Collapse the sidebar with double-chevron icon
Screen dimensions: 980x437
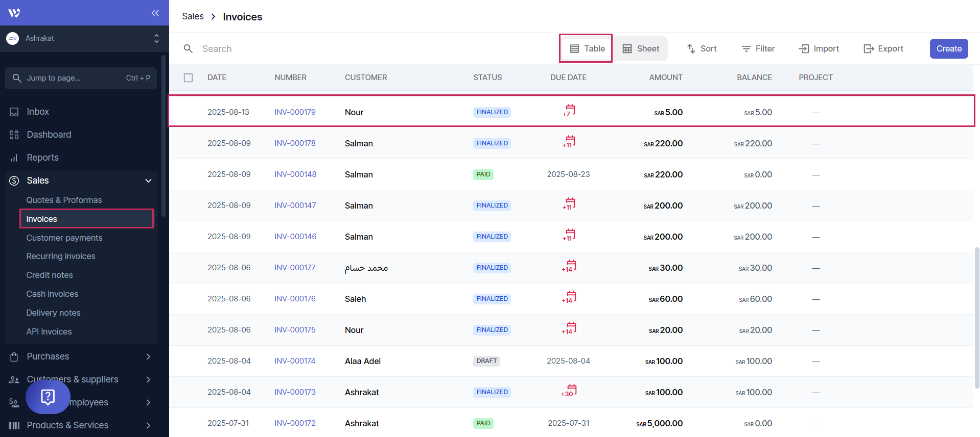point(155,13)
